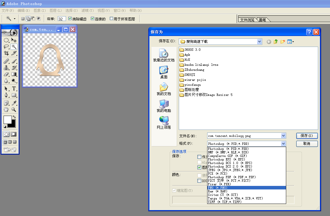Toggle the 缩览图 thumbnail checkbox
Screen dimensions: 330x216
coord(174,190)
